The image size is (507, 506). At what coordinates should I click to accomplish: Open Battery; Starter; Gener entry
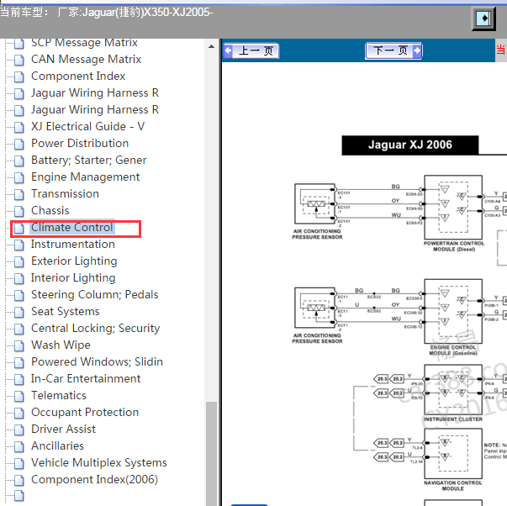tap(88, 160)
